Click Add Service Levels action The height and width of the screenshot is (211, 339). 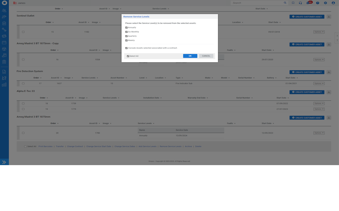point(147,146)
